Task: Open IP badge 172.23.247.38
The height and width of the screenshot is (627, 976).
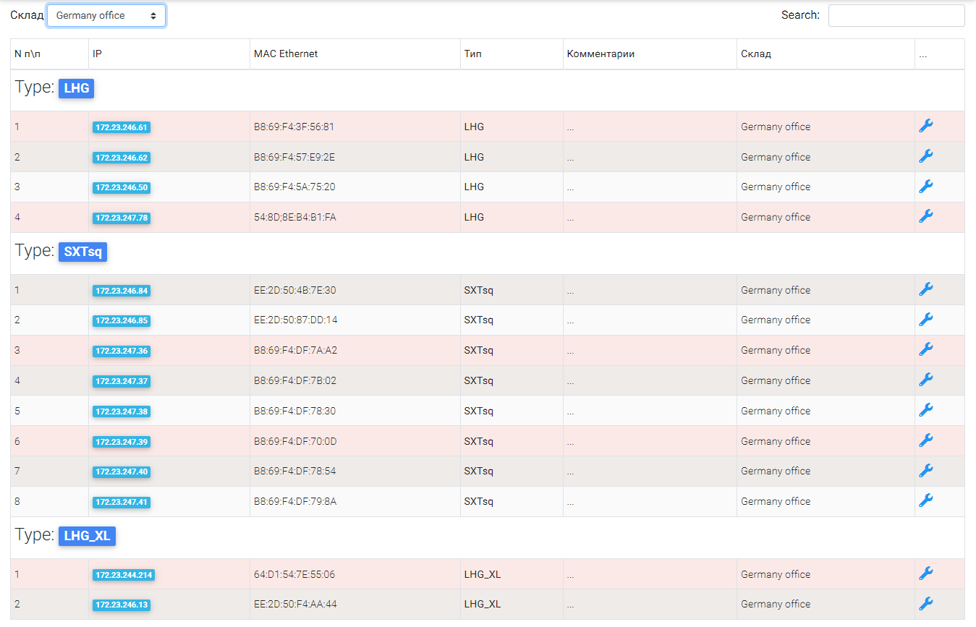Action: 122,411
